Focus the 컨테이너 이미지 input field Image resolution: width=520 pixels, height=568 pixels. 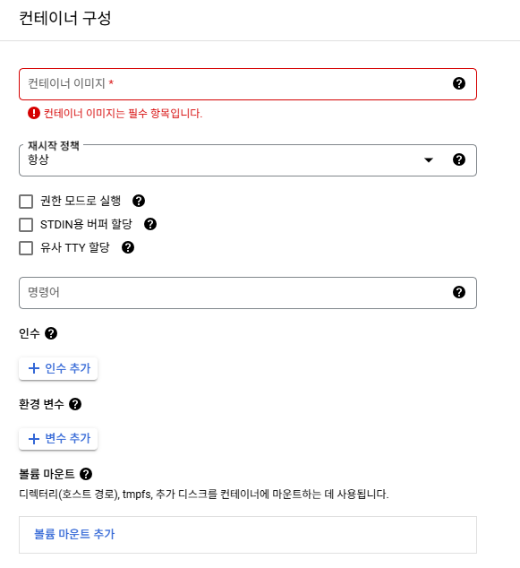(x=248, y=84)
